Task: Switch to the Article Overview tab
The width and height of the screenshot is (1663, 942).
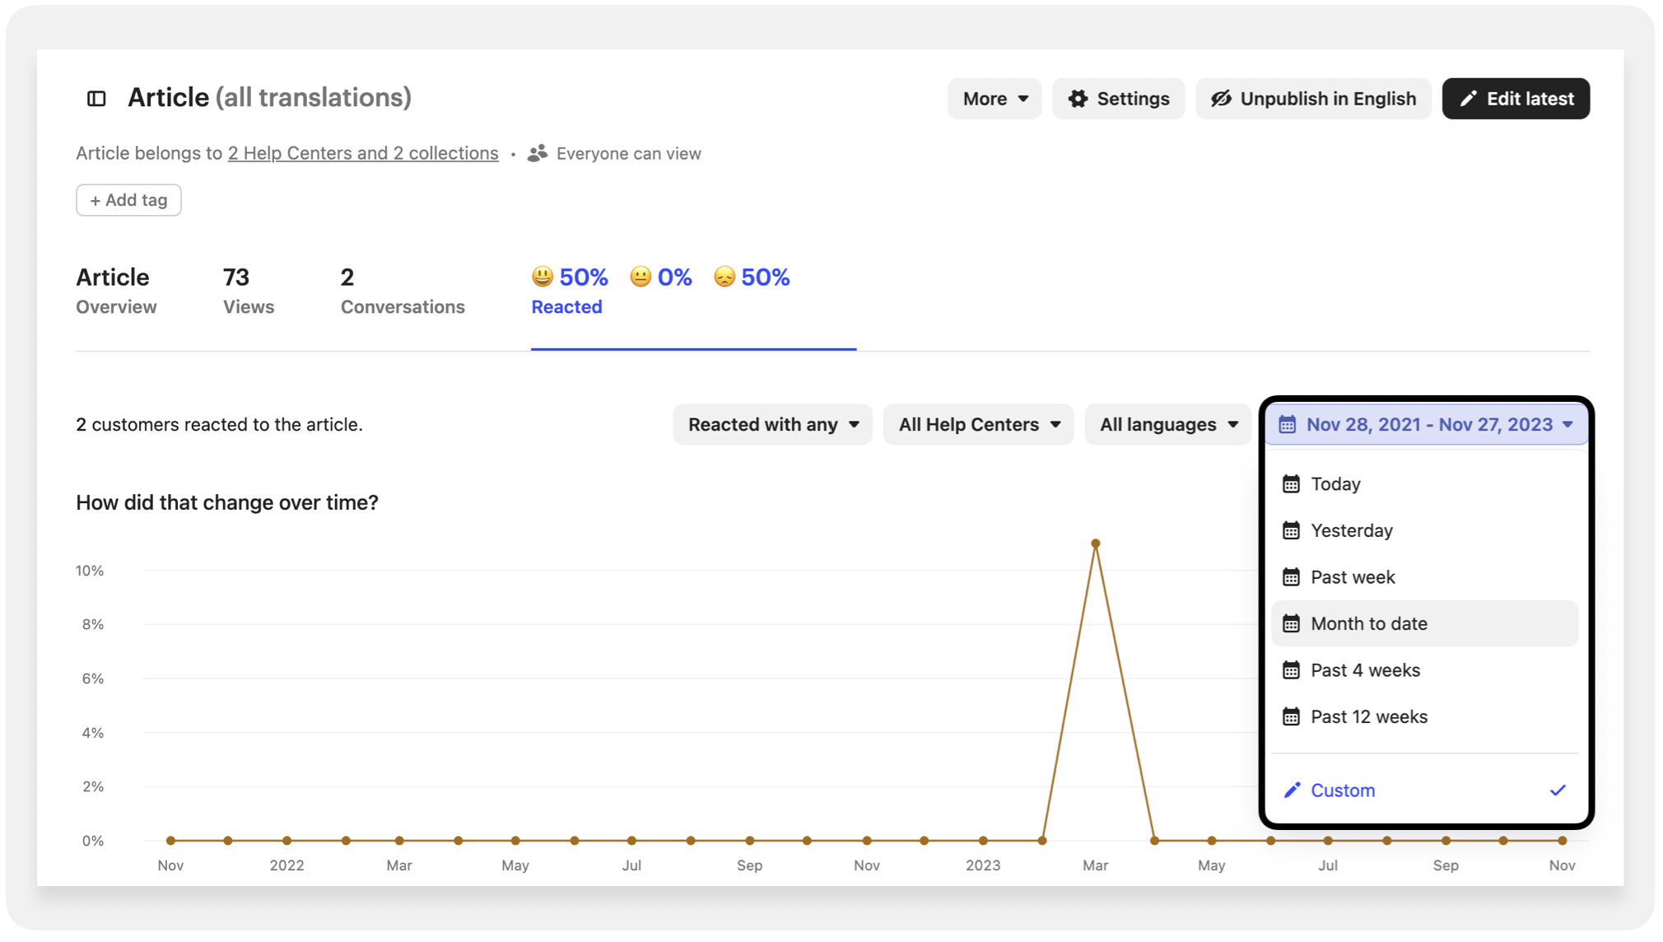Action: click(x=116, y=291)
